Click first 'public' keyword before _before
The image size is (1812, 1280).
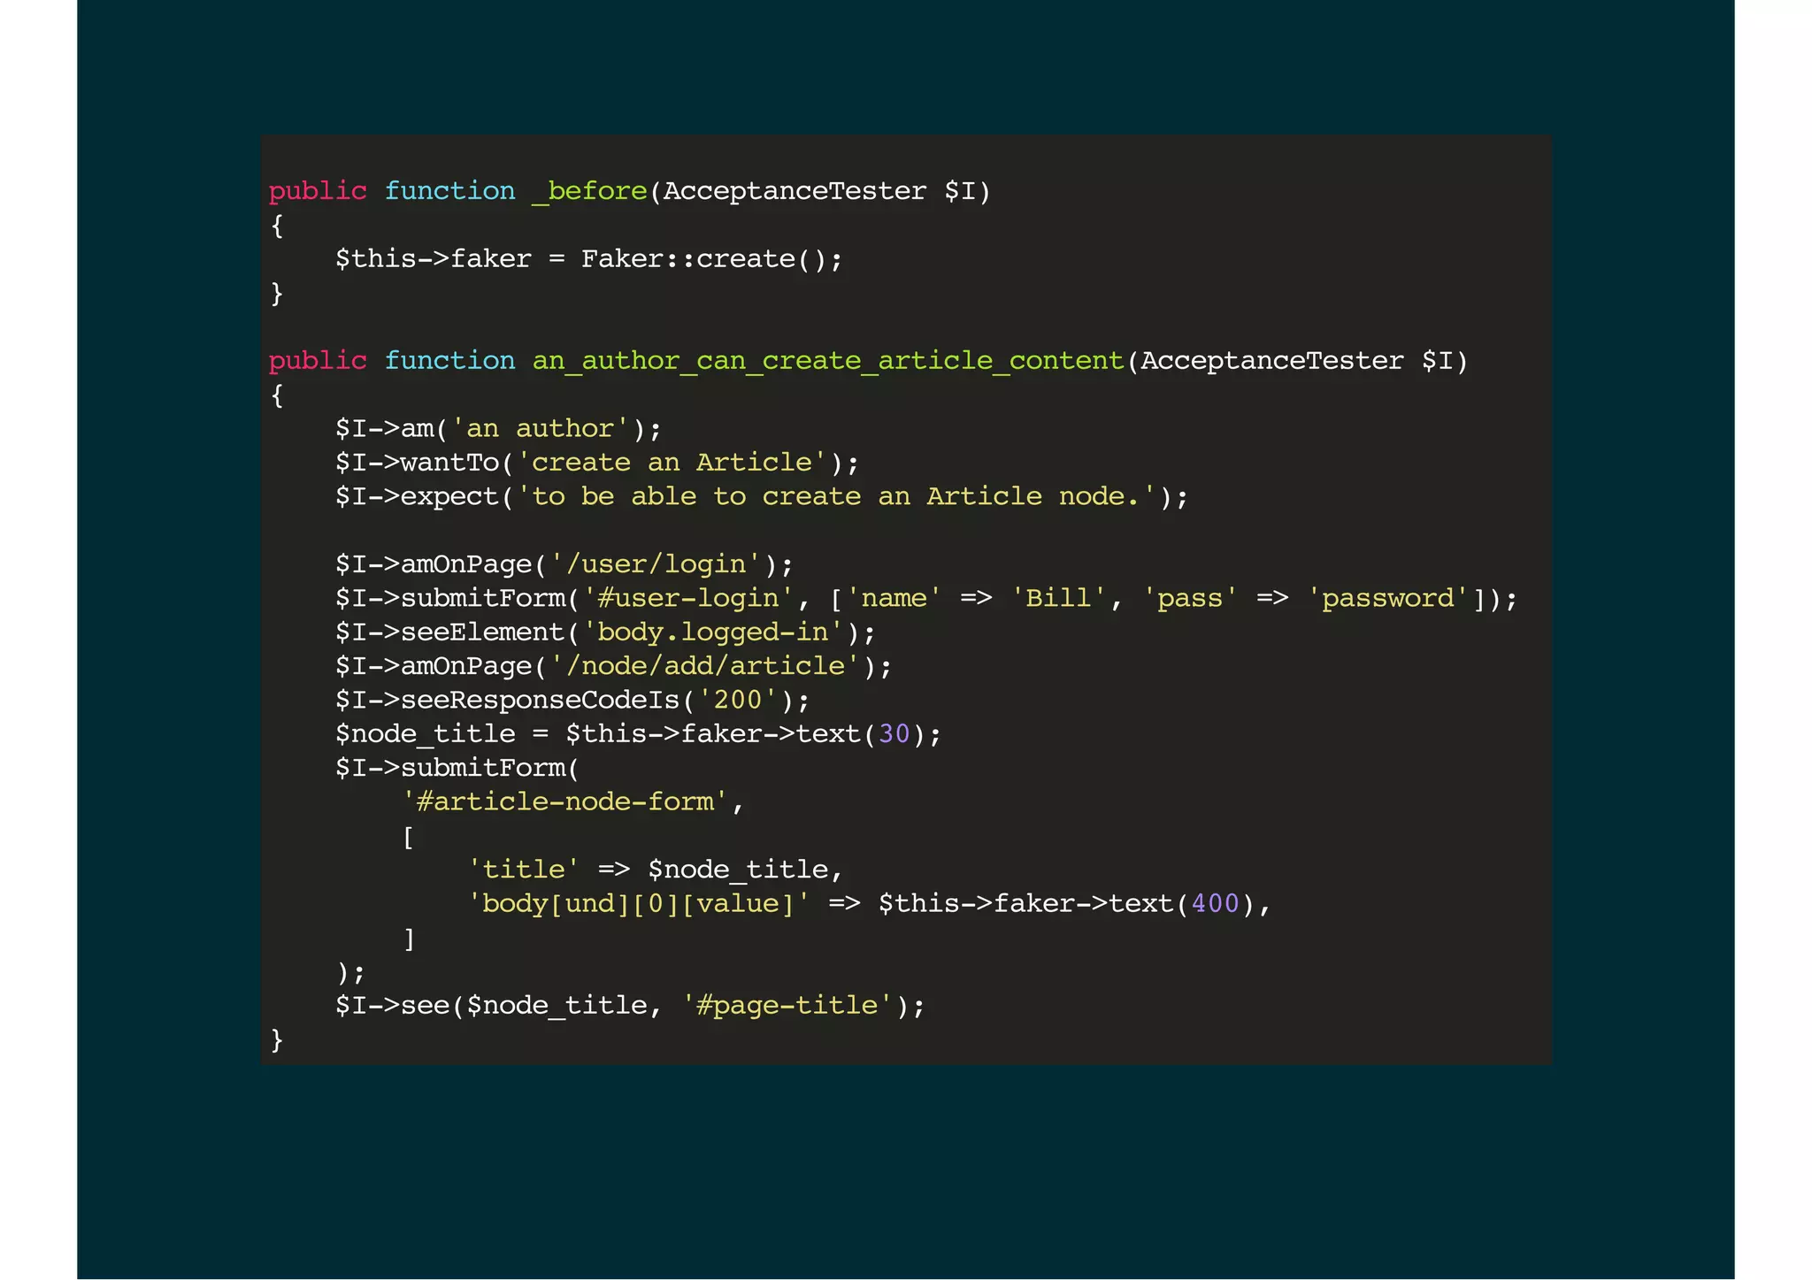pyautogui.click(x=318, y=191)
